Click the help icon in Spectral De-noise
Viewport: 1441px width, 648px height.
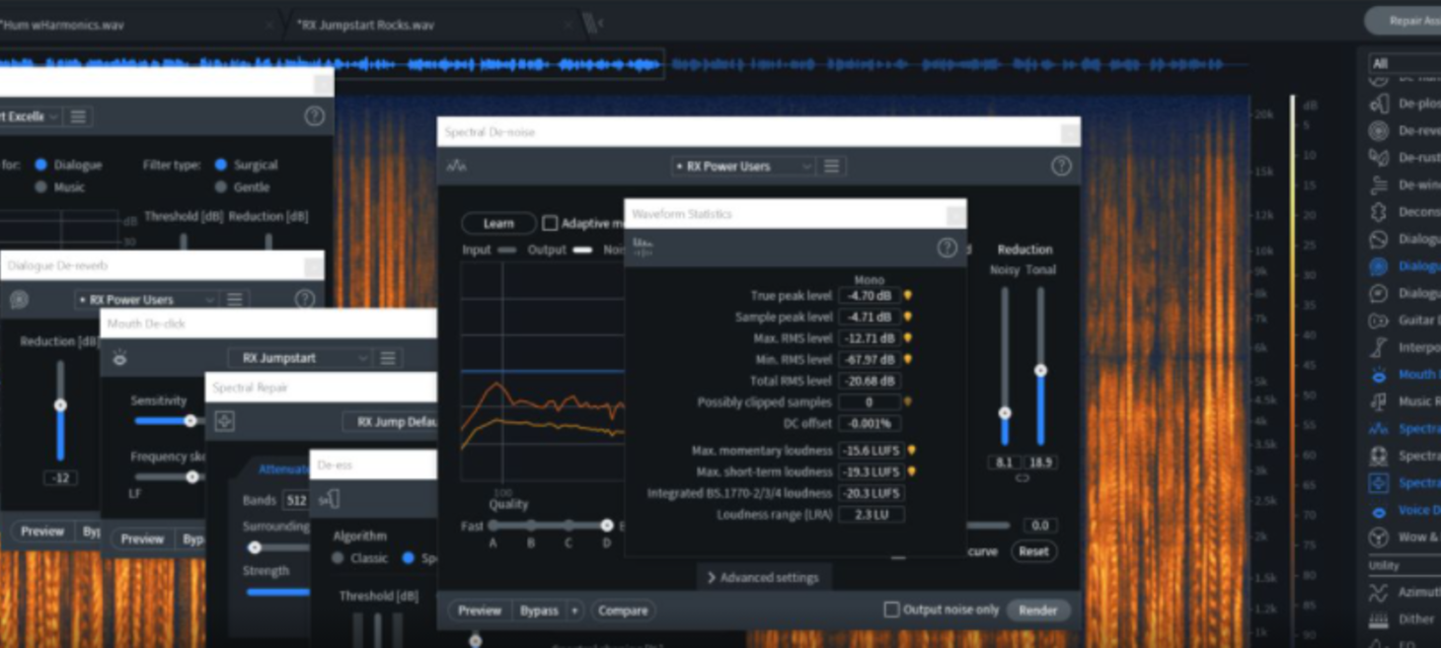click(1061, 166)
